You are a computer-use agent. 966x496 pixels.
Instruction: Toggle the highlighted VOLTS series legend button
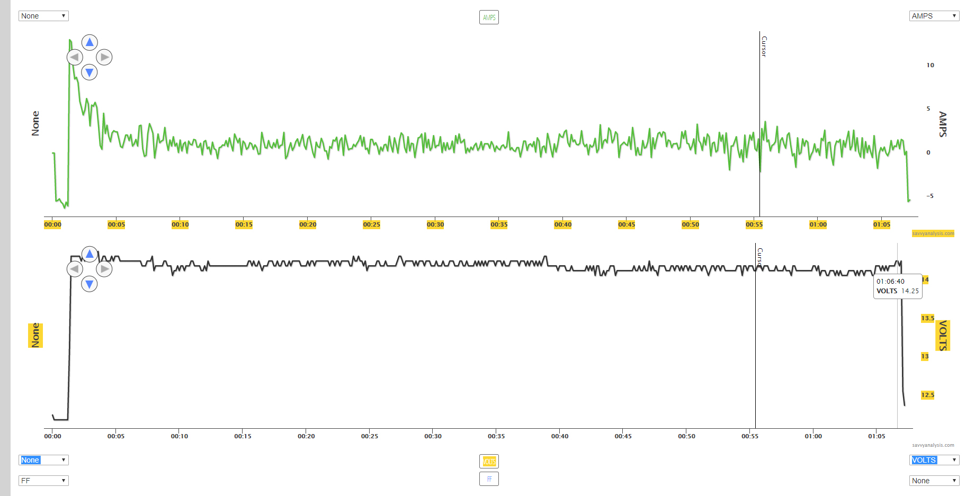[x=489, y=462]
